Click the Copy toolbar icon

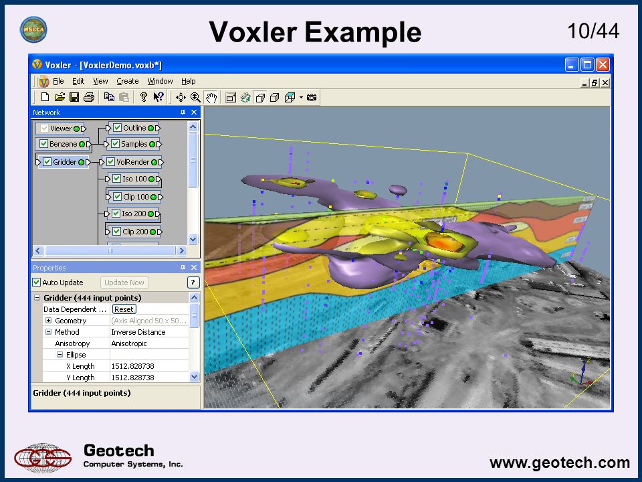(109, 97)
